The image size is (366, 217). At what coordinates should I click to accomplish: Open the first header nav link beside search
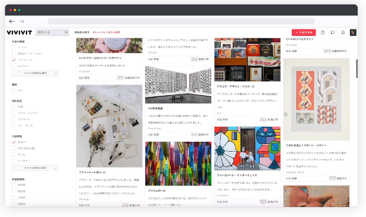tap(82, 33)
